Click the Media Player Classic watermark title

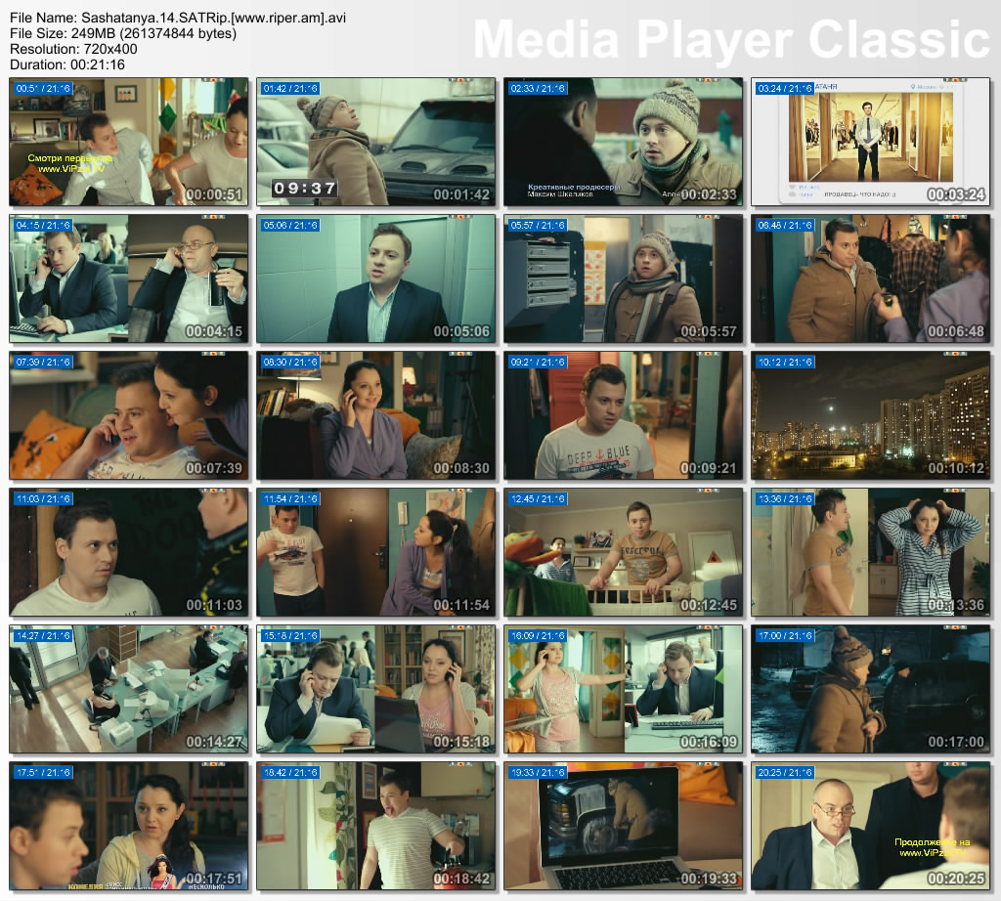[x=731, y=40]
